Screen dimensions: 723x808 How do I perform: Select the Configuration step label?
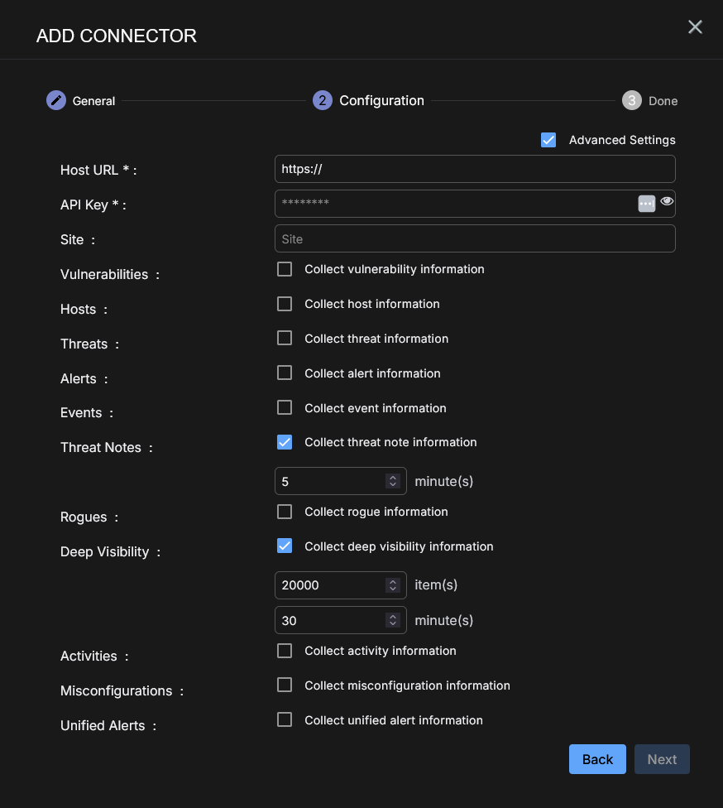coord(381,100)
